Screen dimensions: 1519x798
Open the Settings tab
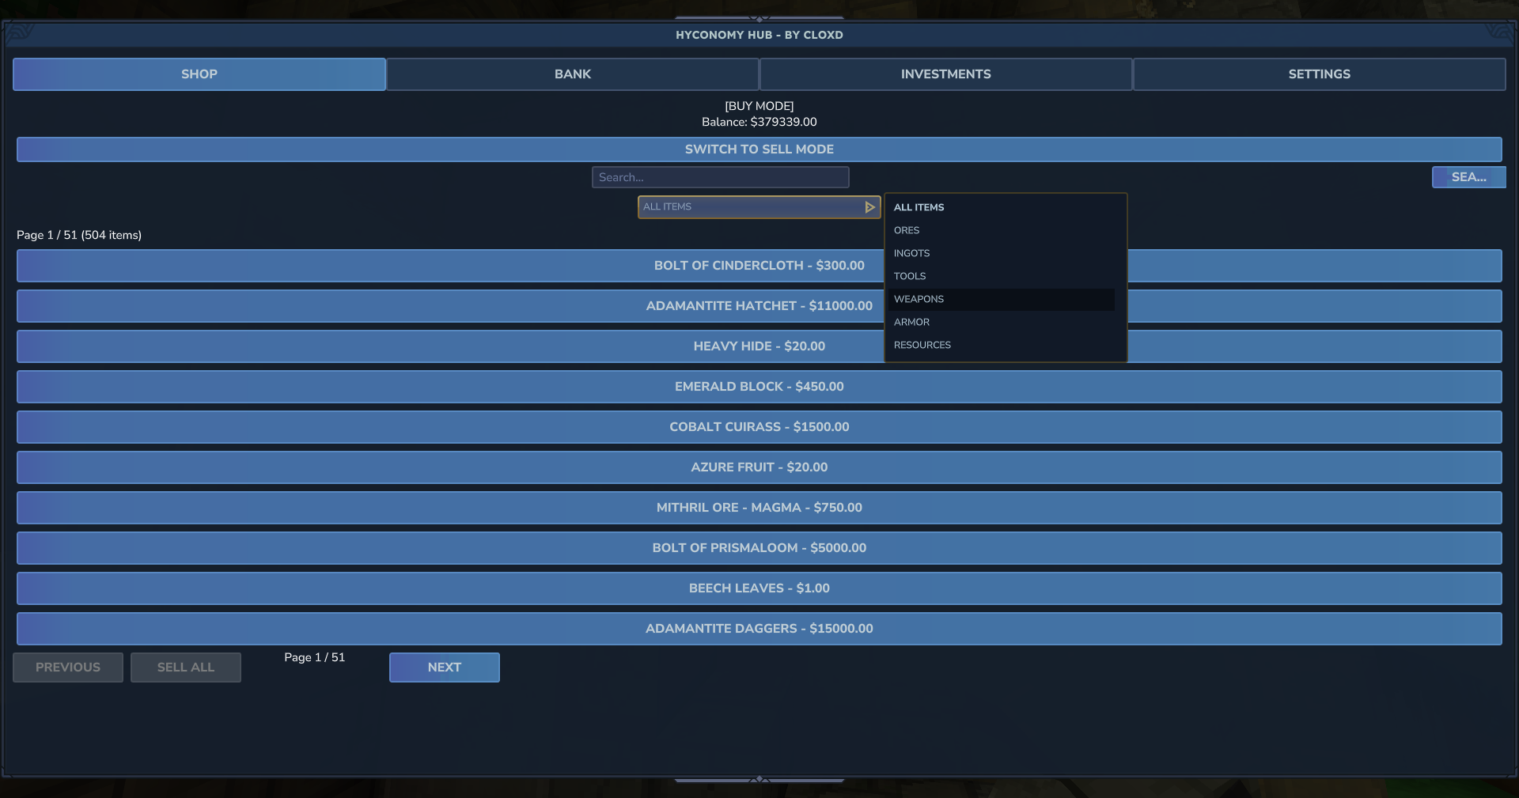(x=1319, y=74)
